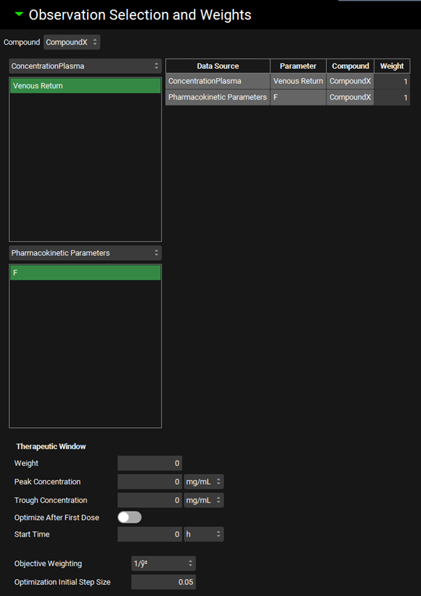Click the Optimization Initial Step Size field
421x596 pixels.
point(163,582)
